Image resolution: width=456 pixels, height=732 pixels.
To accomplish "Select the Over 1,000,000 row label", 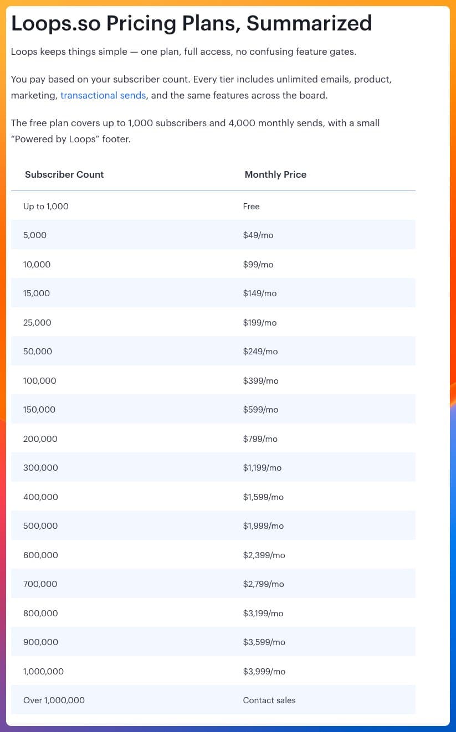I will (54, 700).
